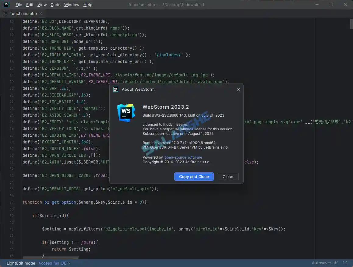The width and height of the screenshot is (353, 267).
Task: Toggle the Autosave: off indicator
Action: click(325, 263)
